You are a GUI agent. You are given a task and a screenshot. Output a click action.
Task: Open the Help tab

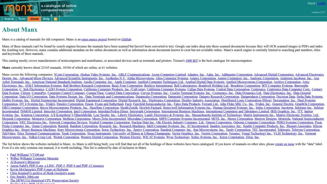[46, 19]
